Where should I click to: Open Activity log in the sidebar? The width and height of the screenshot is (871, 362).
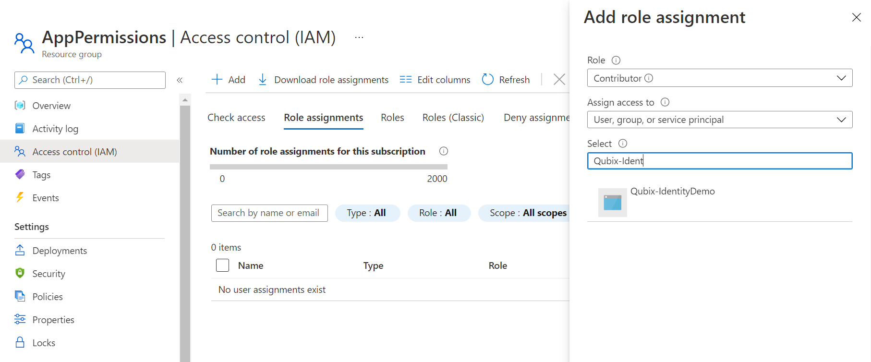[89, 128]
